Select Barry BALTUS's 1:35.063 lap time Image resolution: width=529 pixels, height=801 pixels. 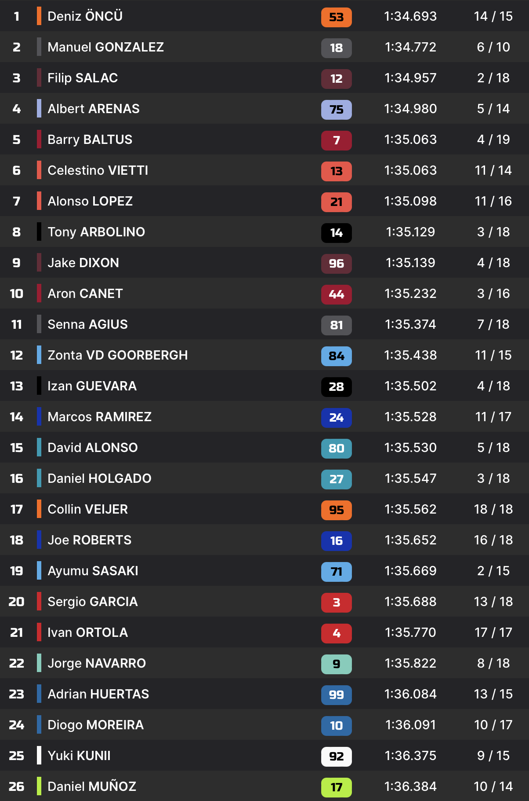(x=410, y=140)
